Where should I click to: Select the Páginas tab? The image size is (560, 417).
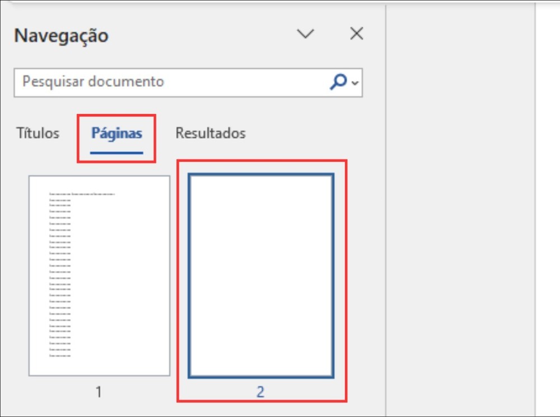tap(116, 133)
